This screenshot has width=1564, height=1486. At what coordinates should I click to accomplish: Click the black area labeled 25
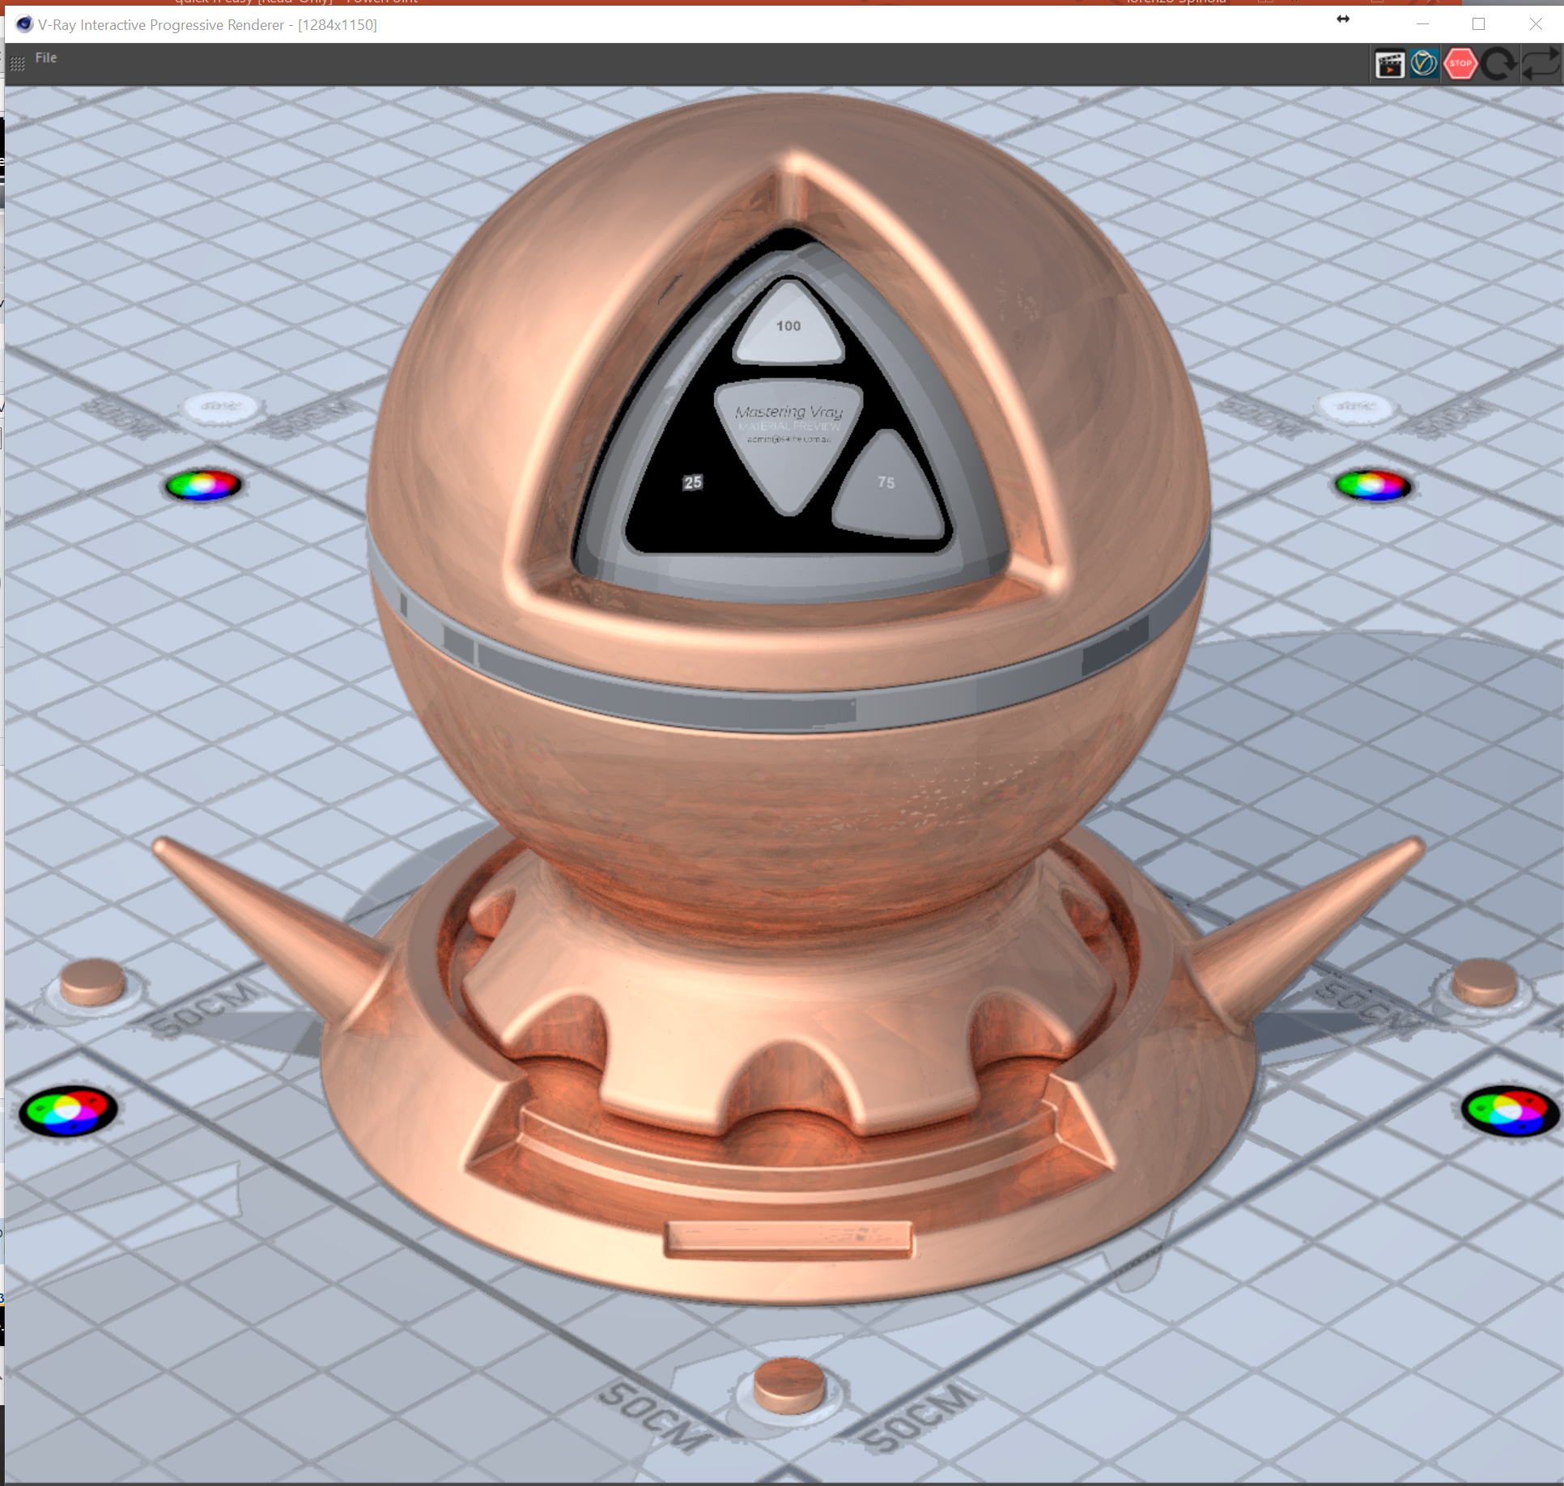pyautogui.click(x=692, y=483)
